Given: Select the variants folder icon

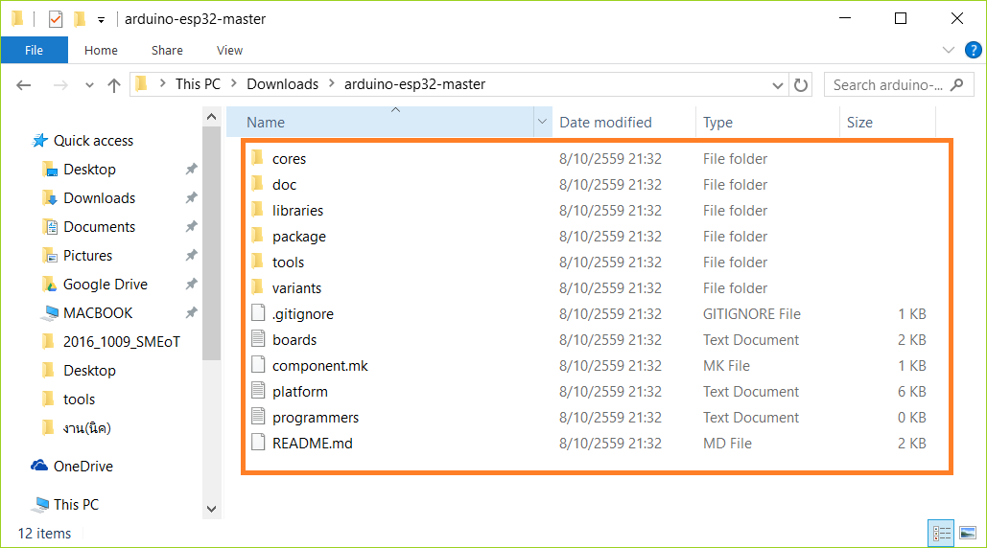Looking at the screenshot, I should pyautogui.click(x=257, y=287).
